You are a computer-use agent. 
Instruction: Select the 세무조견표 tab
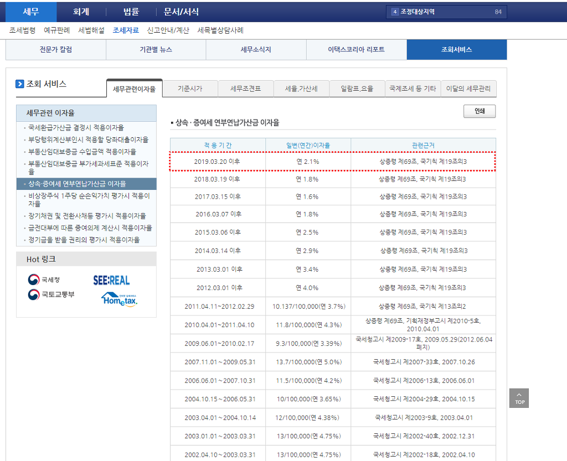(x=245, y=89)
